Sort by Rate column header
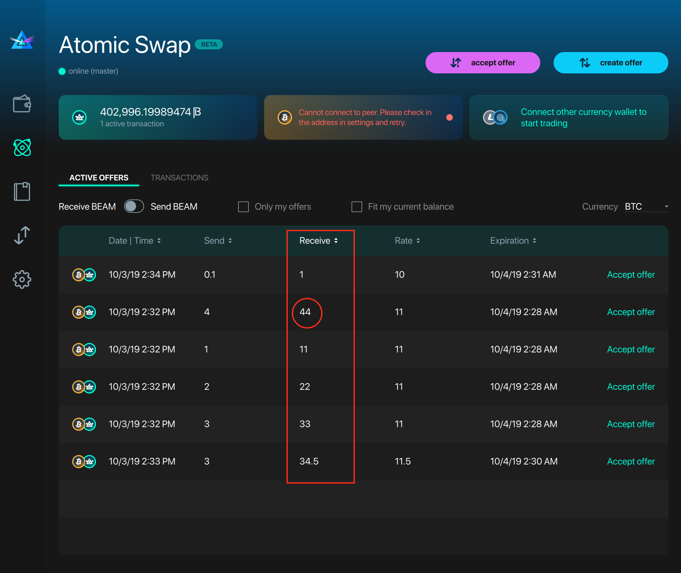The width and height of the screenshot is (681, 573). tap(407, 241)
